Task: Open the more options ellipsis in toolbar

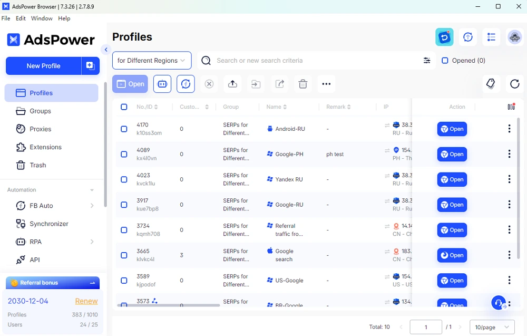Action: tap(326, 84)
